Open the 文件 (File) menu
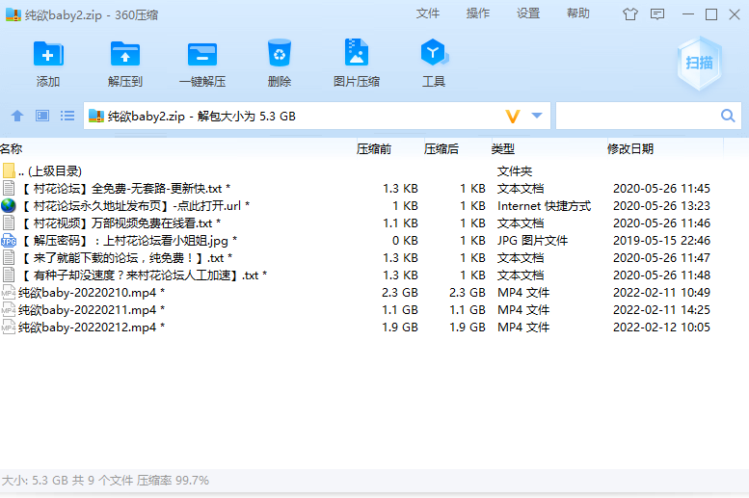Screen dimensions: 749x498 [x=428, y=13]
